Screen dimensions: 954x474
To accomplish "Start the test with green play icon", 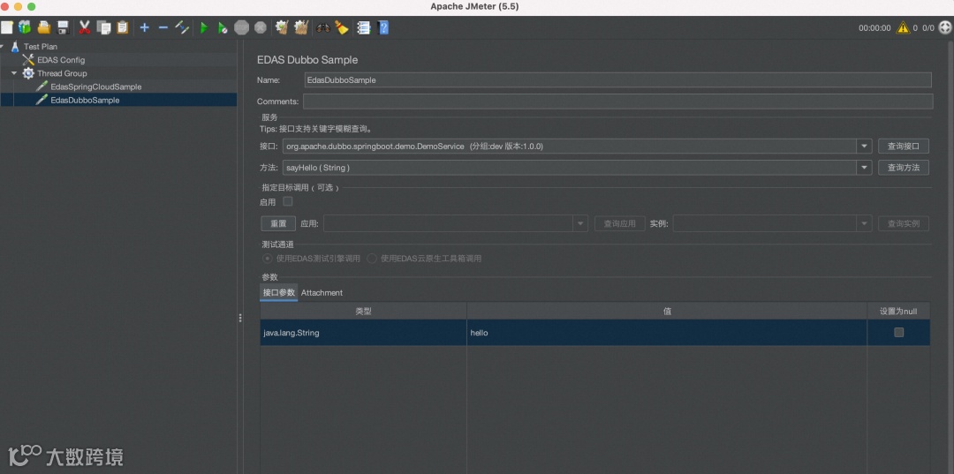I will tap(204, 27).
